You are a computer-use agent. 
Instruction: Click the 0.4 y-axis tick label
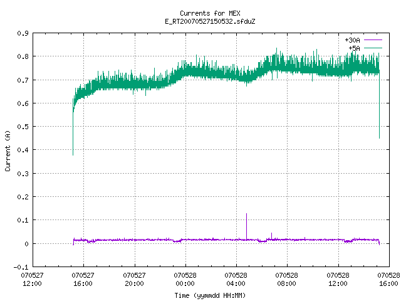[23, 150]
